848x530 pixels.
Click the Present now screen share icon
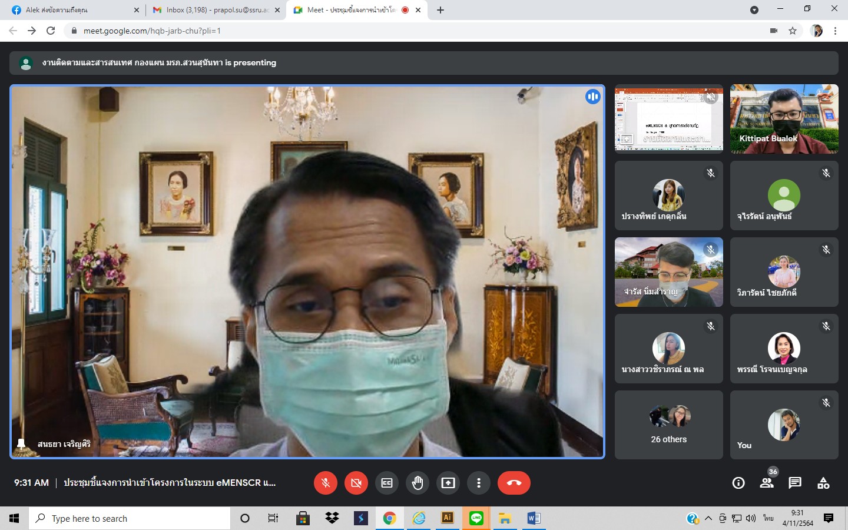pyautogui.click(x=448, y=483)
